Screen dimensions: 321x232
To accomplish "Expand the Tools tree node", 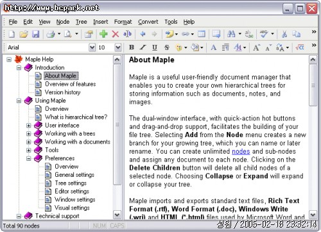I will [28, 150].
